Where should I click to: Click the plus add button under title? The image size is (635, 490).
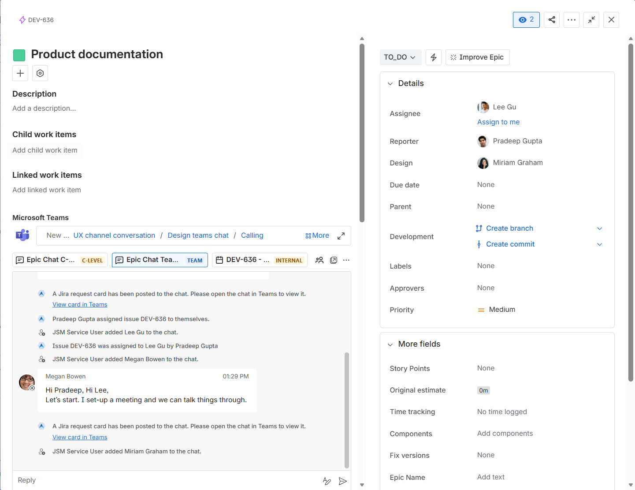tap(20, 73)
